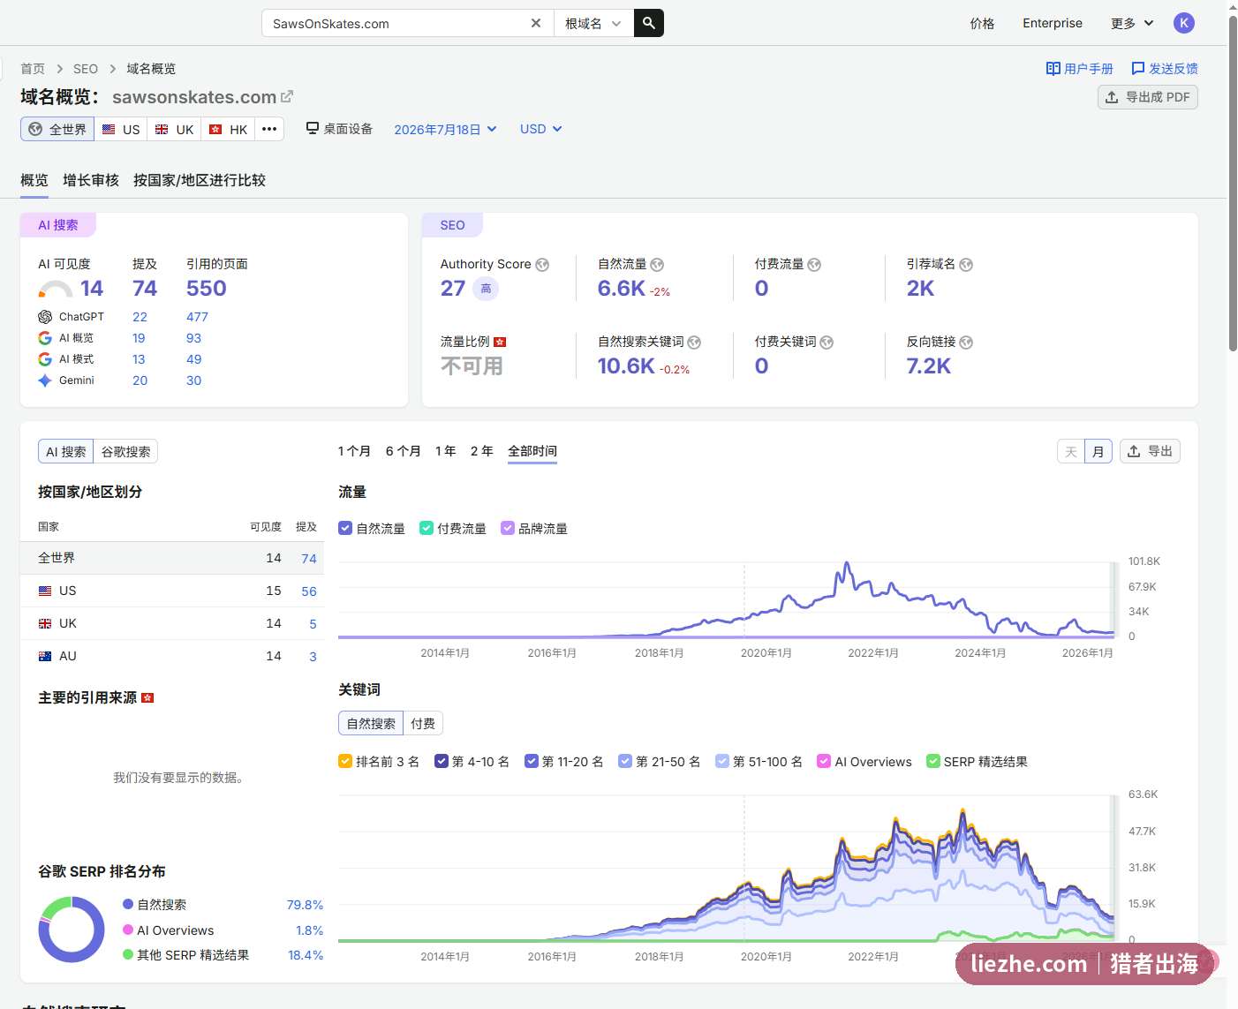The image size is (1238, 1009).
Task: Click the info icon next to 自然流量
Action: tap(657, 265)
